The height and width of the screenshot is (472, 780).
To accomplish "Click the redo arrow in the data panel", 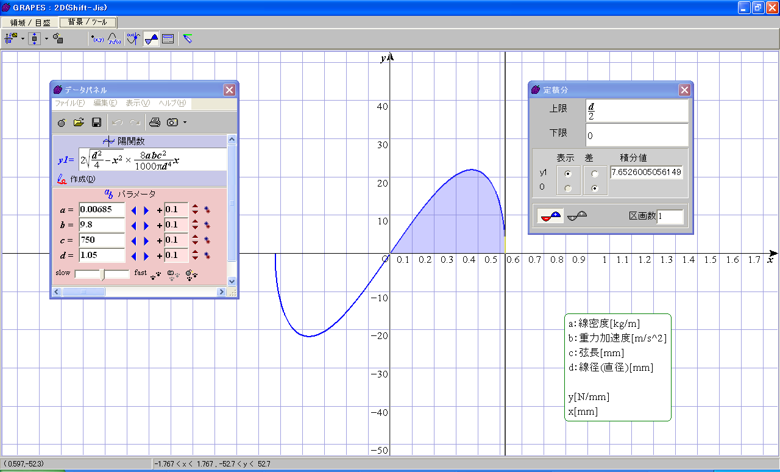I will [135, 123].
